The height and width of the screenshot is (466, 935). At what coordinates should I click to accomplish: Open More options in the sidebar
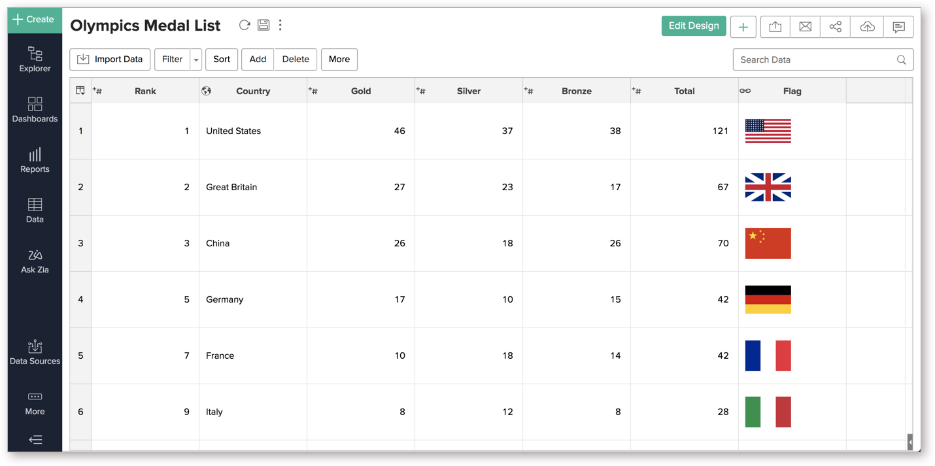pos(35,403)
